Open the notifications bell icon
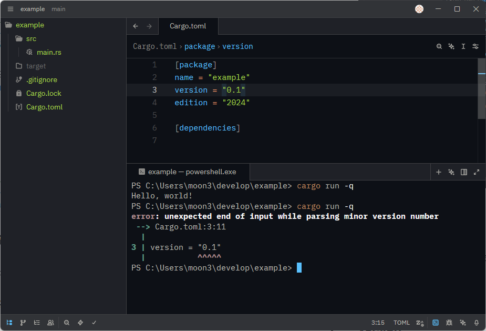This screenshot has width=486, height=331. (x=477, y=323)
